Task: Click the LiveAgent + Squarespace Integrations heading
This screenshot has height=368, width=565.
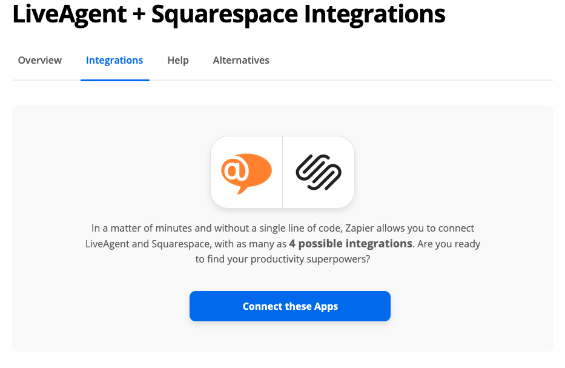Action: 229,14
